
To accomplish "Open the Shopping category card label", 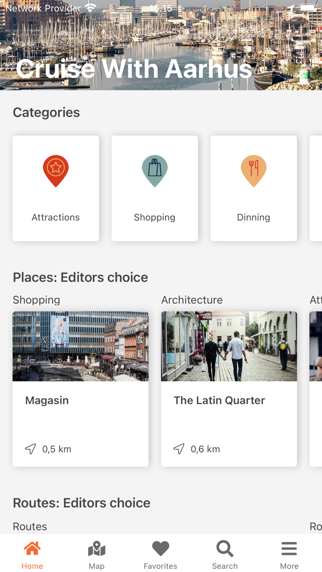I will click(x=155, y=217).
